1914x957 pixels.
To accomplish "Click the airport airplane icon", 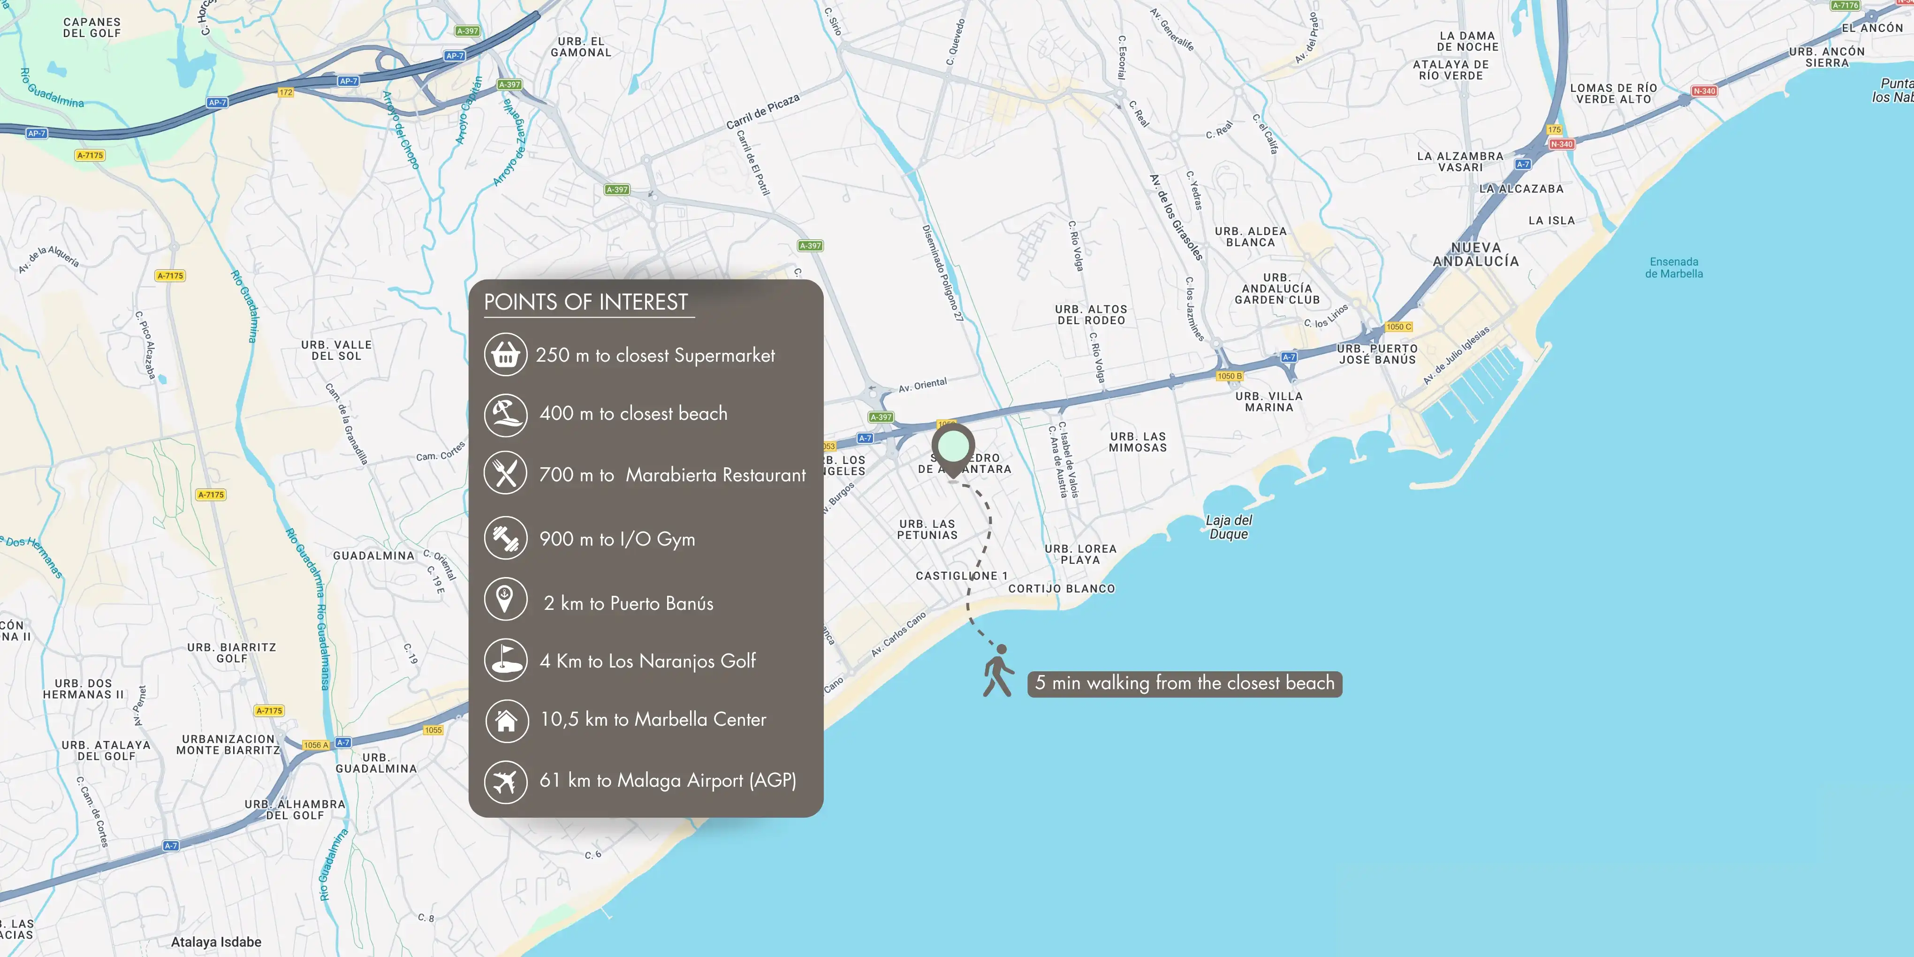I will [x=505, y=780].
